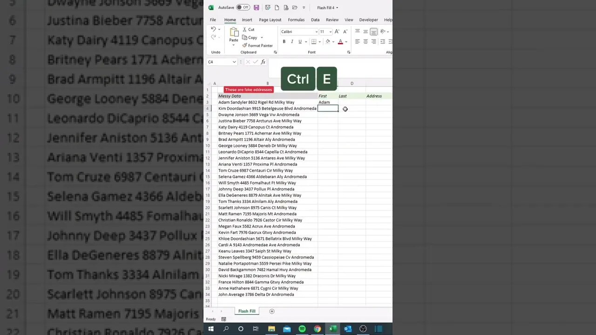Open Font group dialog launcher

(x=349, y=52)
